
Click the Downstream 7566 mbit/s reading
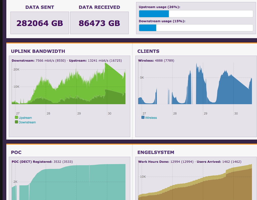39,61
